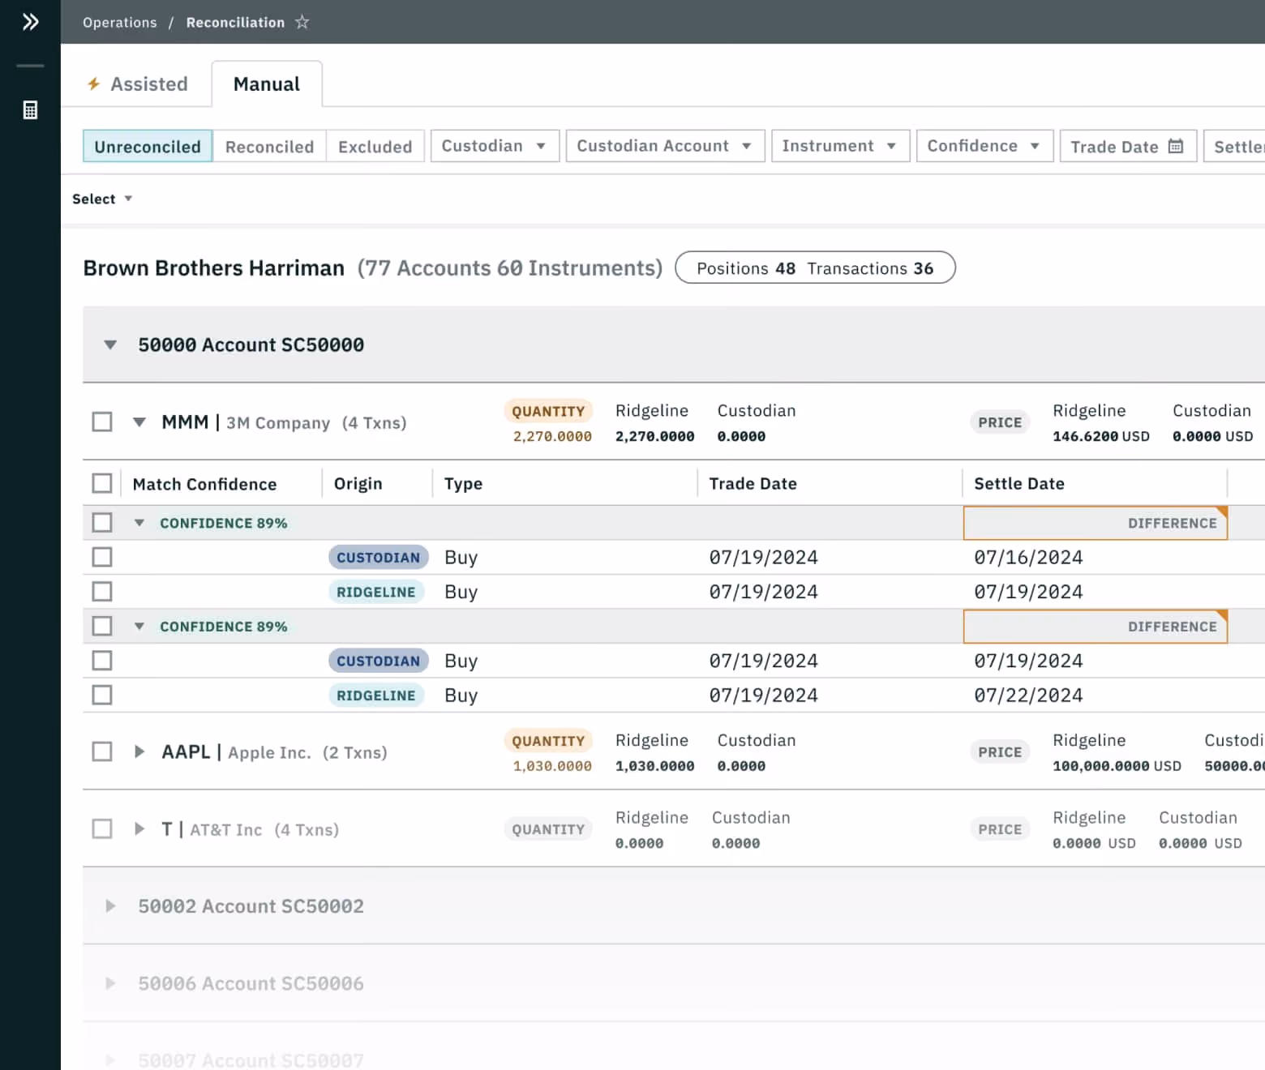Switch to the Manual tab
The width and height of the screenshot is (1265, 1070).
(x=267, y=83)
